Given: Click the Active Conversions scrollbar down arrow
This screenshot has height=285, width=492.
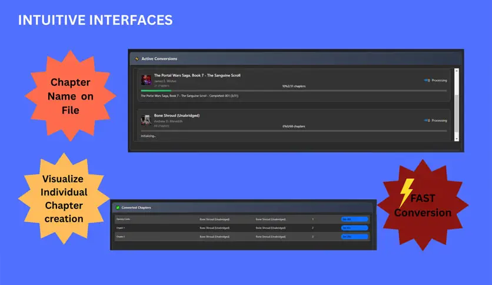Looking at the screenshot, I should tap(457, 139).
